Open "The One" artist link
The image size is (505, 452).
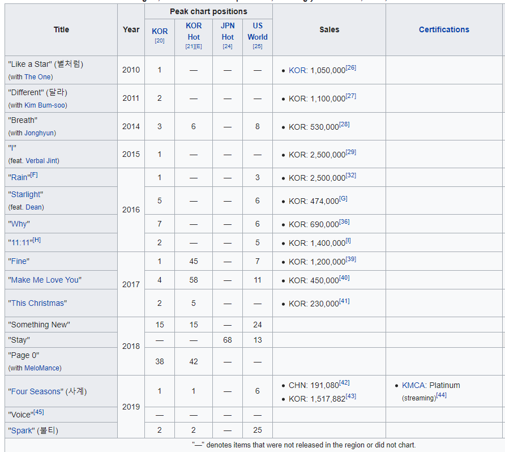(37, 77)
